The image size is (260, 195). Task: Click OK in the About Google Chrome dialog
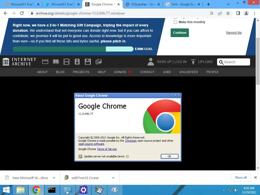169,156
